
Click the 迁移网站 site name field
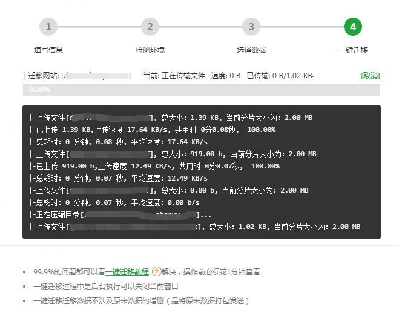pyautogui.click(x=96, y=76)
